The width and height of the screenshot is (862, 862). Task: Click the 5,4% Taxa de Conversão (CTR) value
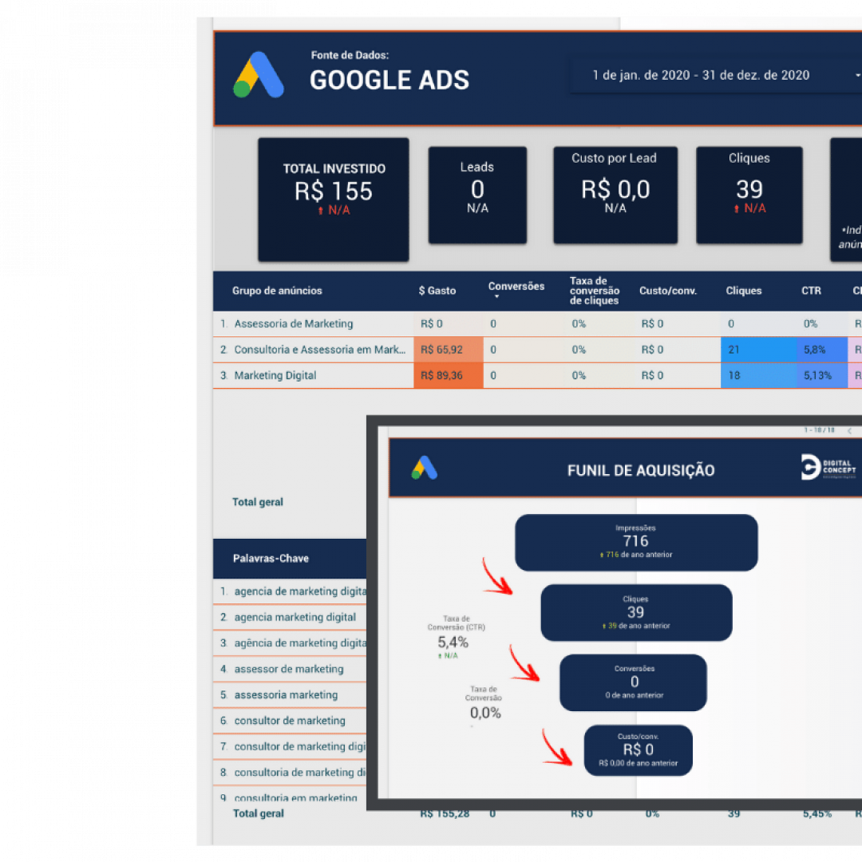click(x=453, y=642)
